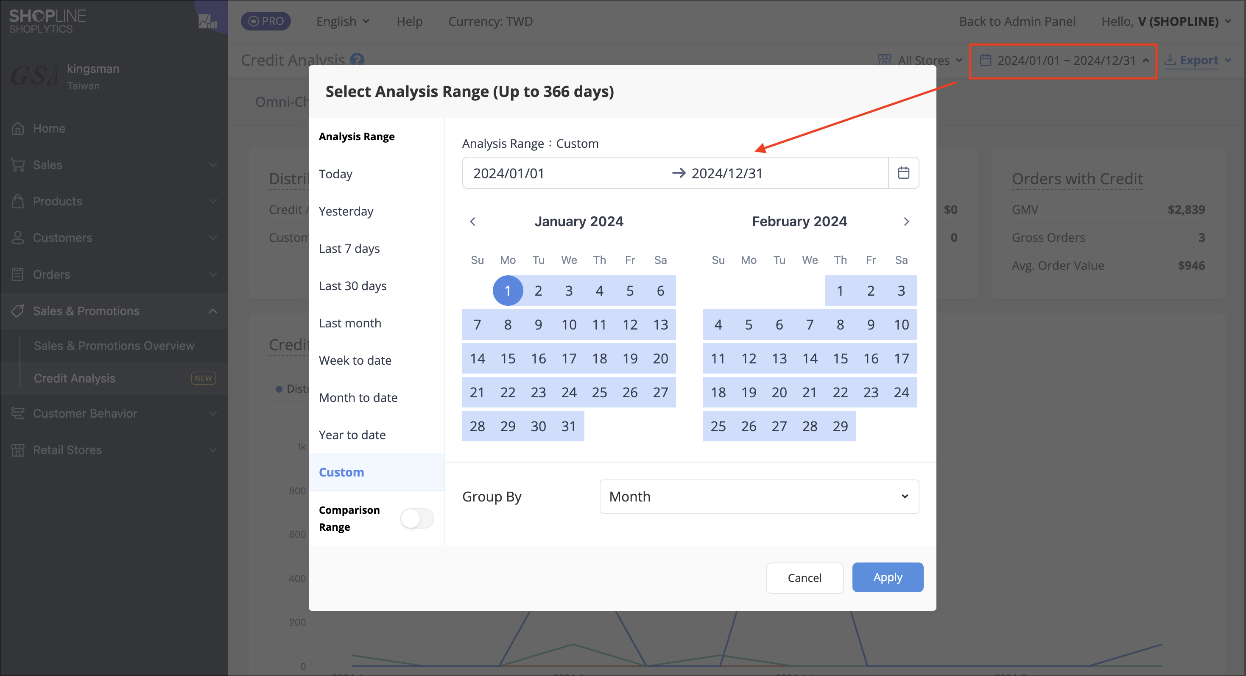Open Sales & Promotions Overview page
Screen dimensions: 1246x676
tap(114, 346)
